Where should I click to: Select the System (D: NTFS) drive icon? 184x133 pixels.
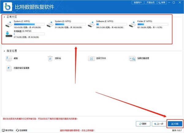(x=50, y=24)
